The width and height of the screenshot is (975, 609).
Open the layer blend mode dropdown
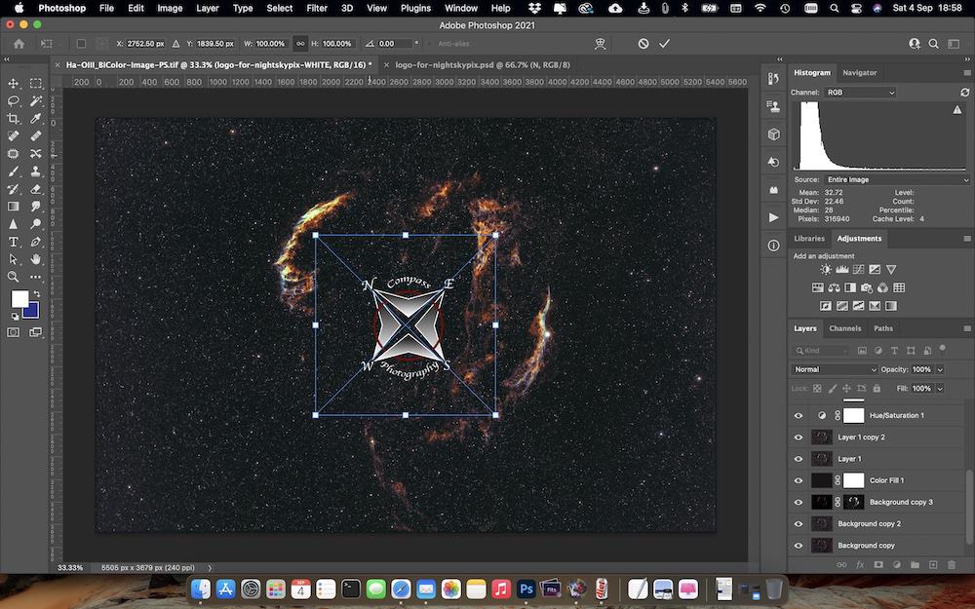836,369
